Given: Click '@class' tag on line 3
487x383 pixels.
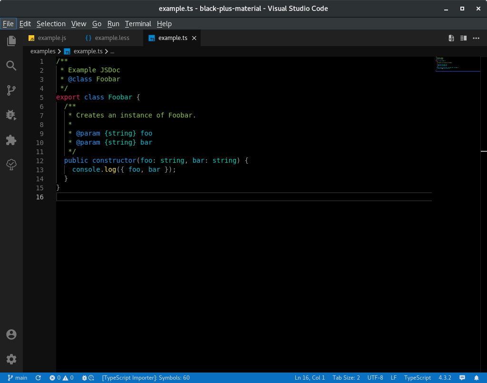Looking at the screenshot, I should click(x=80, y=79).
